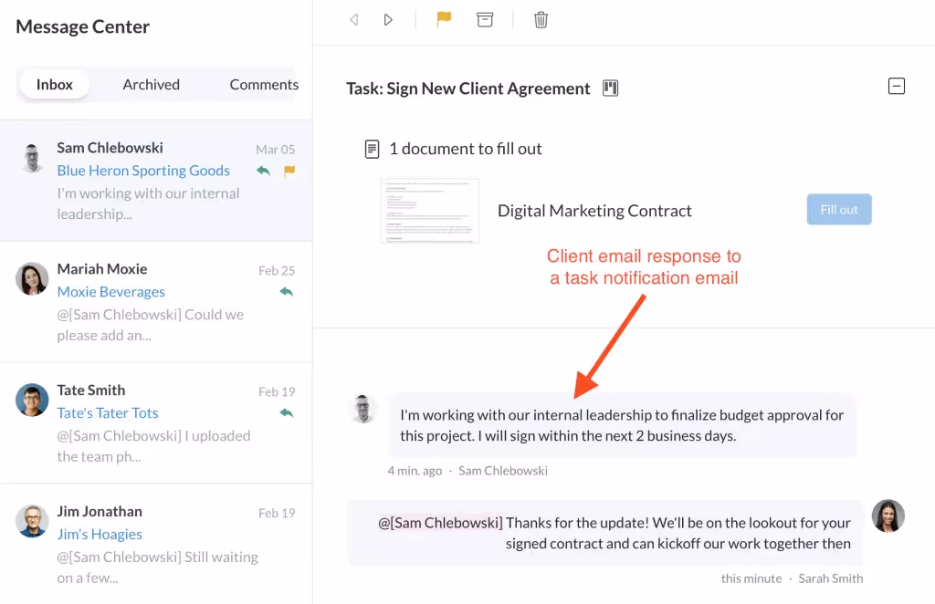Open Blue Heron Sporting Goods link
Image resolution: width=935 pixels, height=604 pixels.
click(x=143, y=171)
